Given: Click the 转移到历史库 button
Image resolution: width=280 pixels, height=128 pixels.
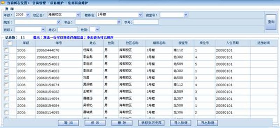Looking at the screenshot, I should (151, 123).
